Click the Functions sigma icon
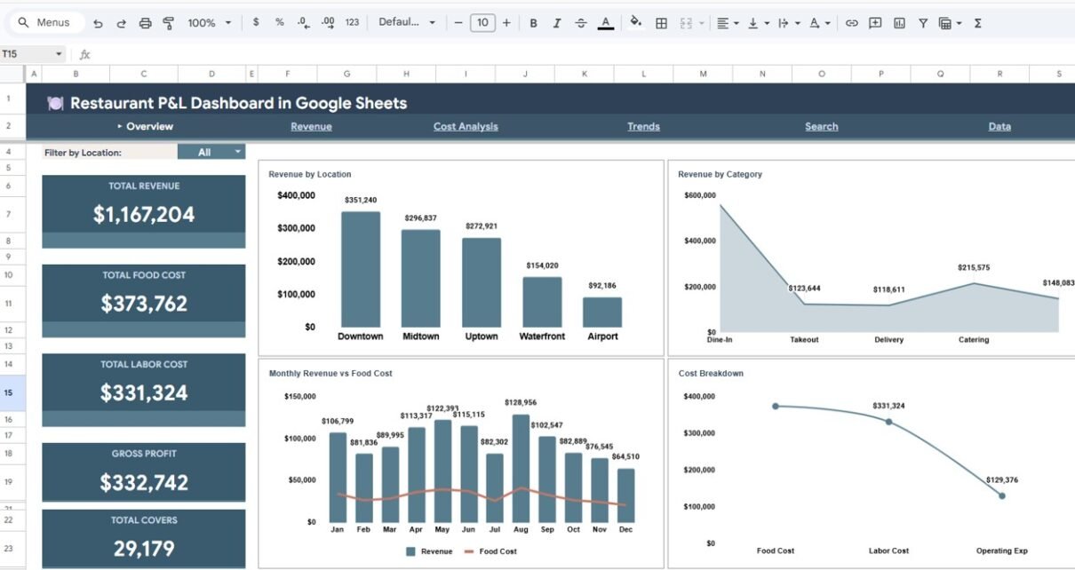 click(977, 23)
